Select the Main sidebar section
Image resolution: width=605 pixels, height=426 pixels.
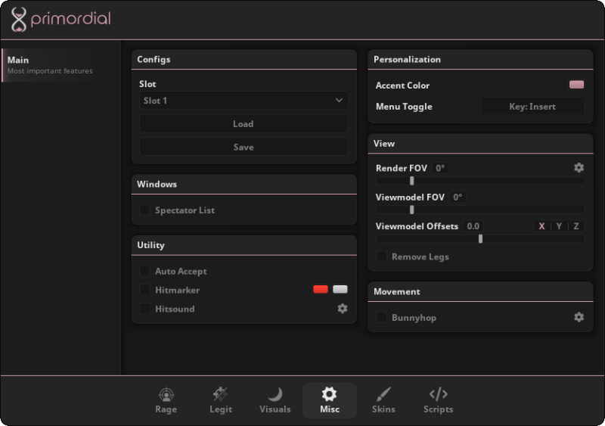point(49,65)
